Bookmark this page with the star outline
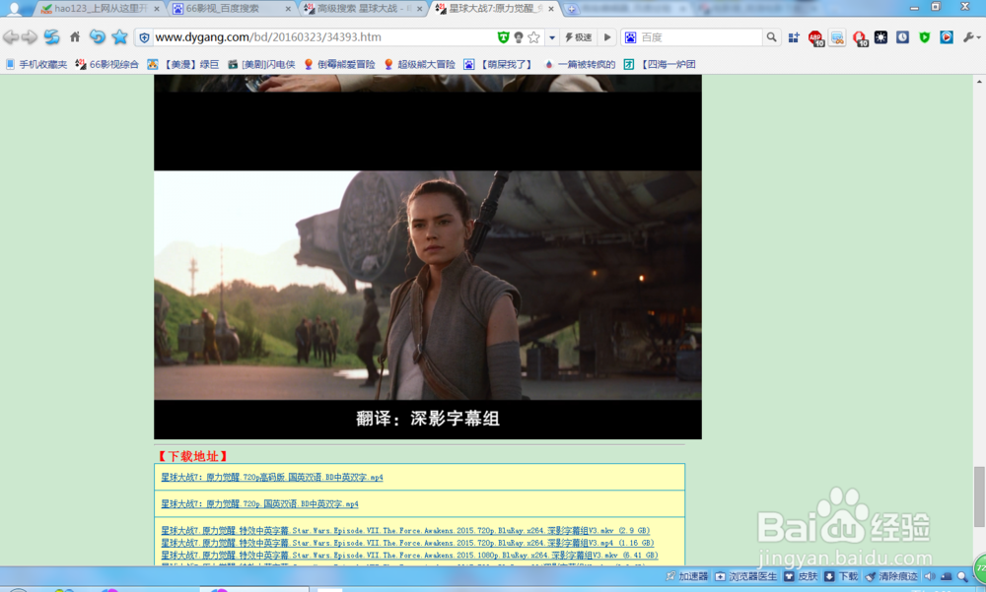The image size is (986, 592). [x=533, y=37]
